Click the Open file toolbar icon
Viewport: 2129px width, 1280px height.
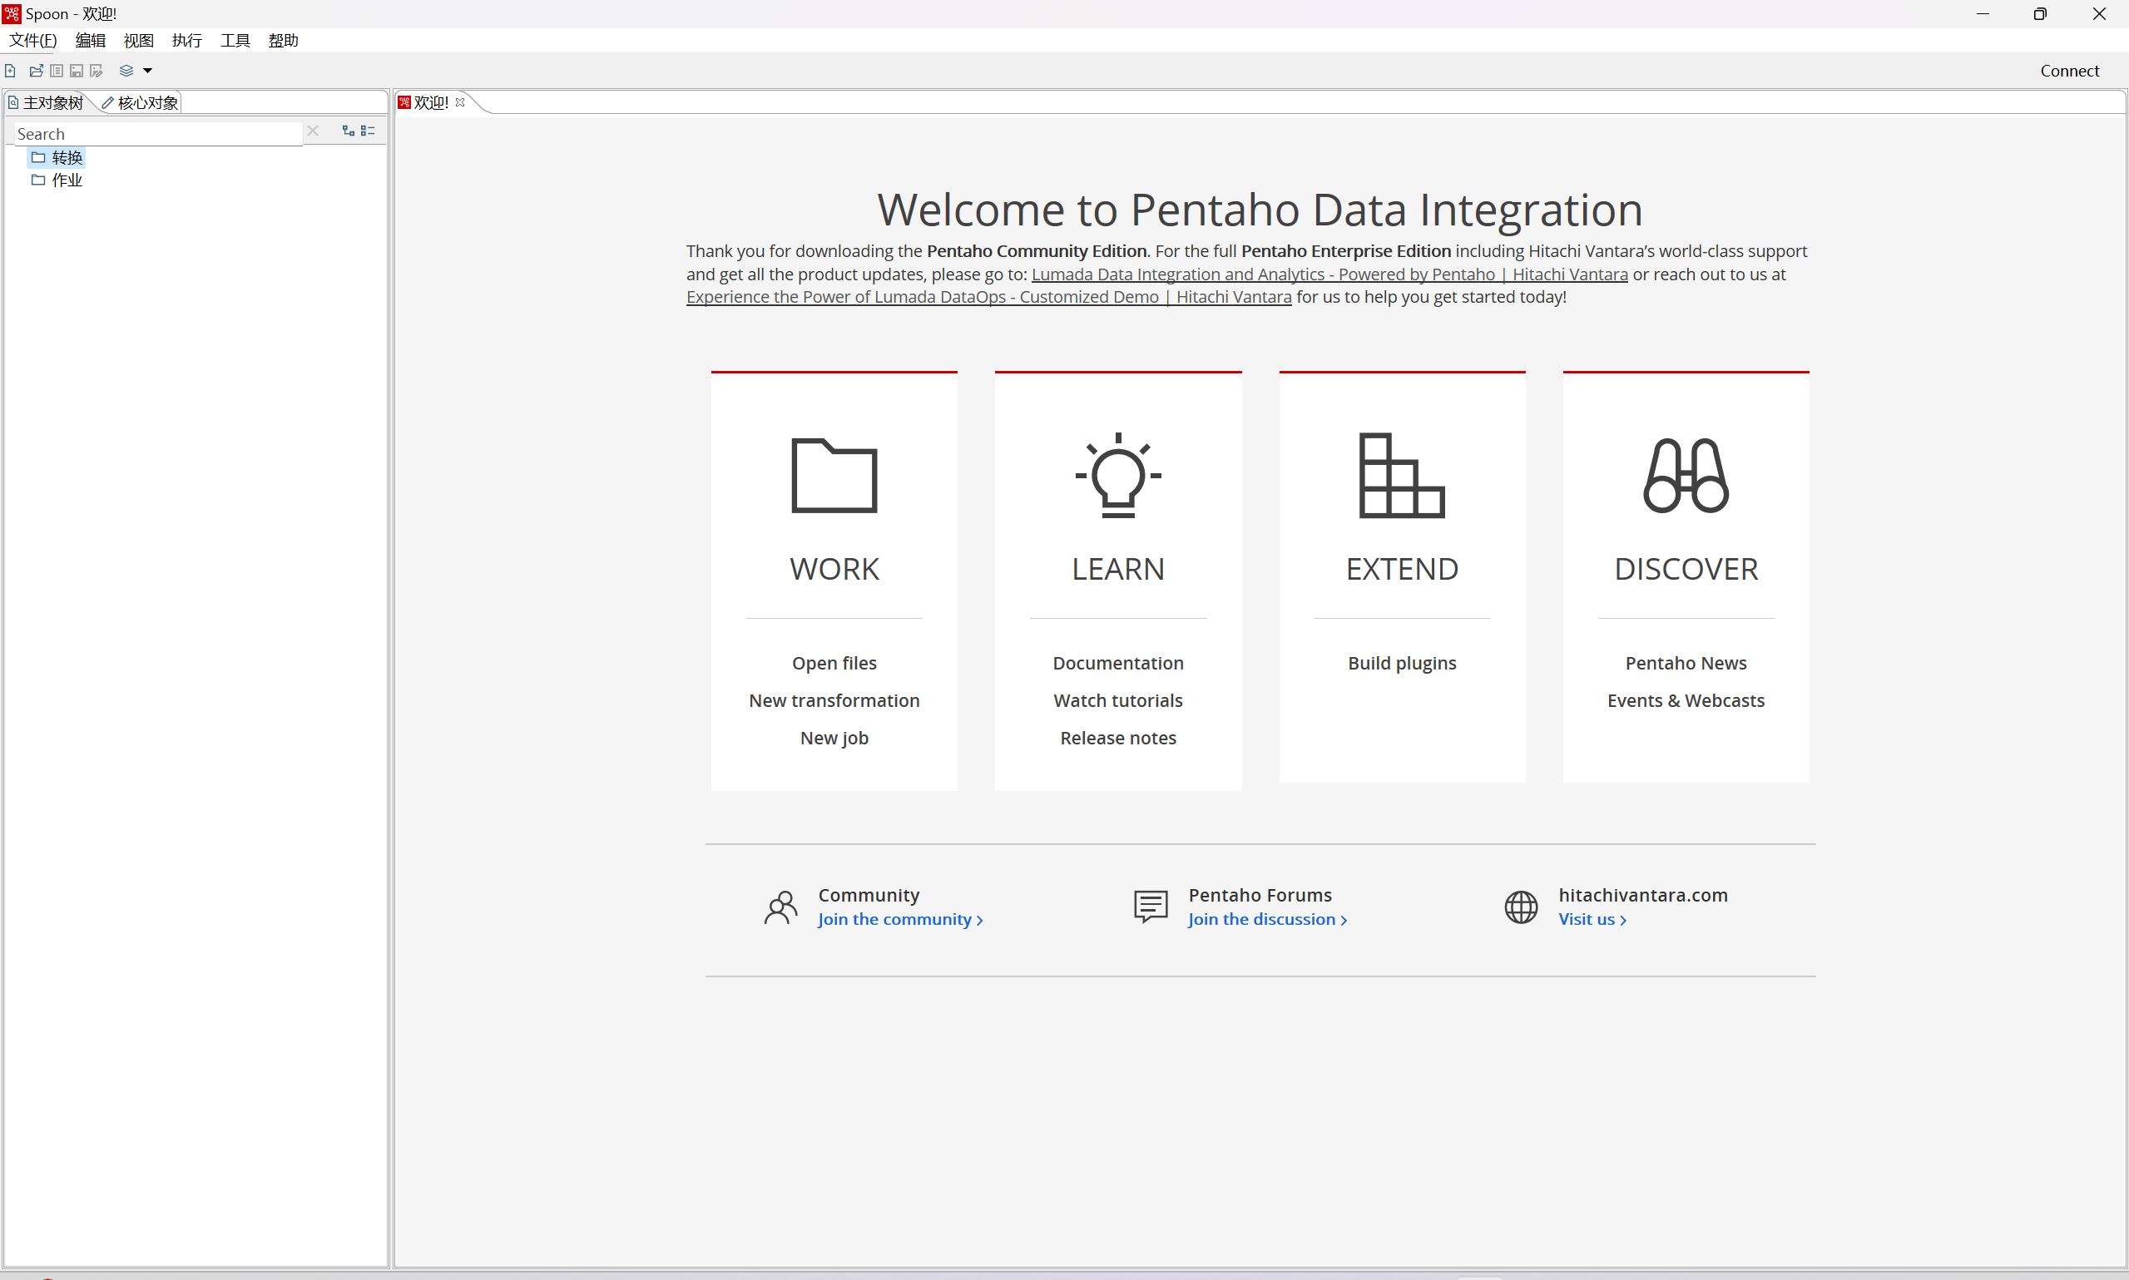[x=36, y=71]
